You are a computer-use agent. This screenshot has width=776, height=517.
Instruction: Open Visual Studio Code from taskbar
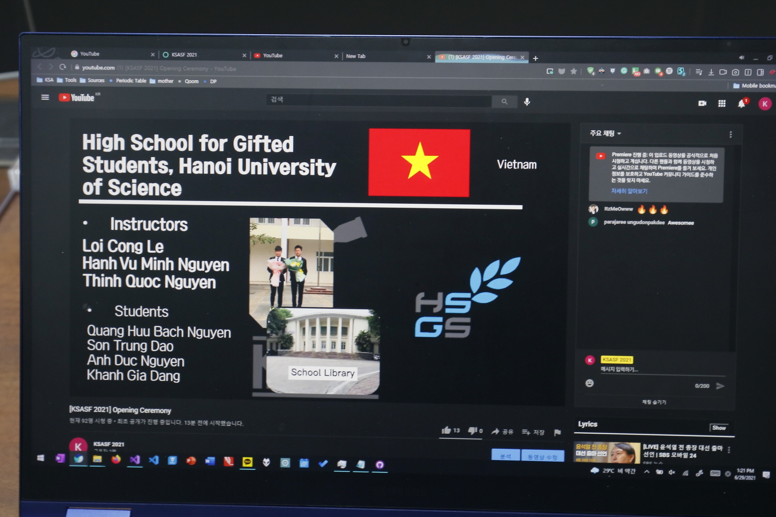[154, 460]
